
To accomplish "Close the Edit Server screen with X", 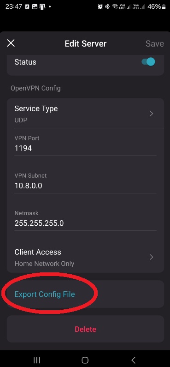I will click(11, 43).
